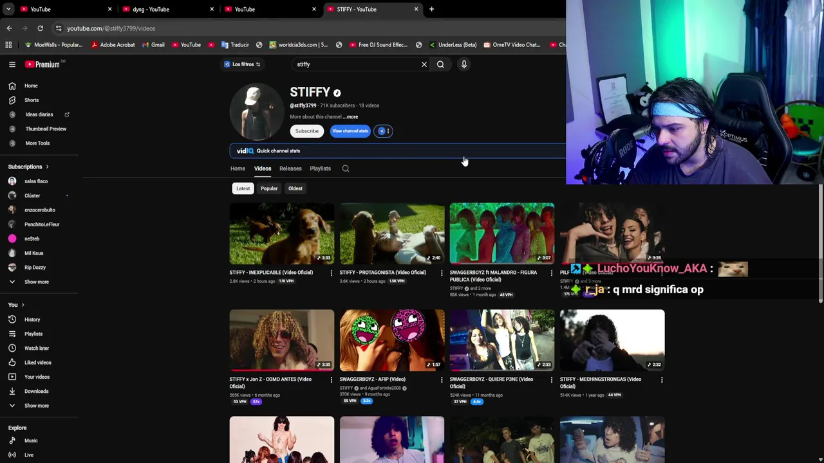
Task: Play SWAGGERBOYZ - QUIERE P3NE video thumbnail
Action: (x=502, y=340)
